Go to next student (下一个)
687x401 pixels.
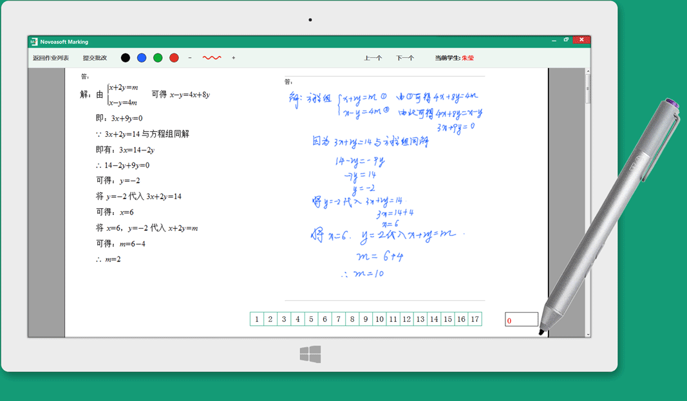pyautogui.click(x=405, y=58)
